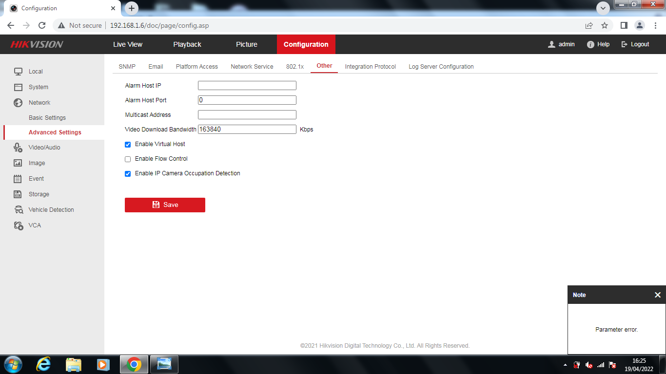
Task: Open the Storage disk icon
Action: click(18, 194)
